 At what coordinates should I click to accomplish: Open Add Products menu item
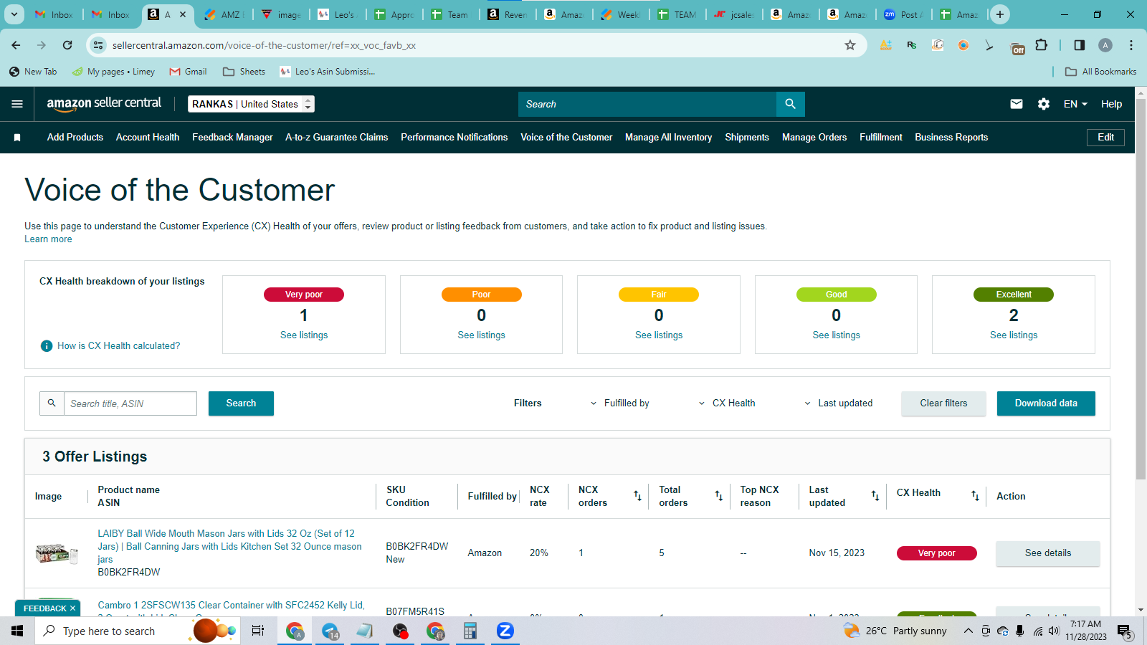[x=75, y=138]
